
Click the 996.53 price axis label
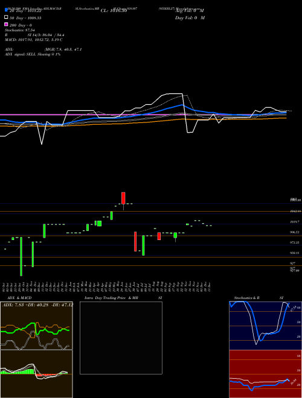(x=294, y=232)
